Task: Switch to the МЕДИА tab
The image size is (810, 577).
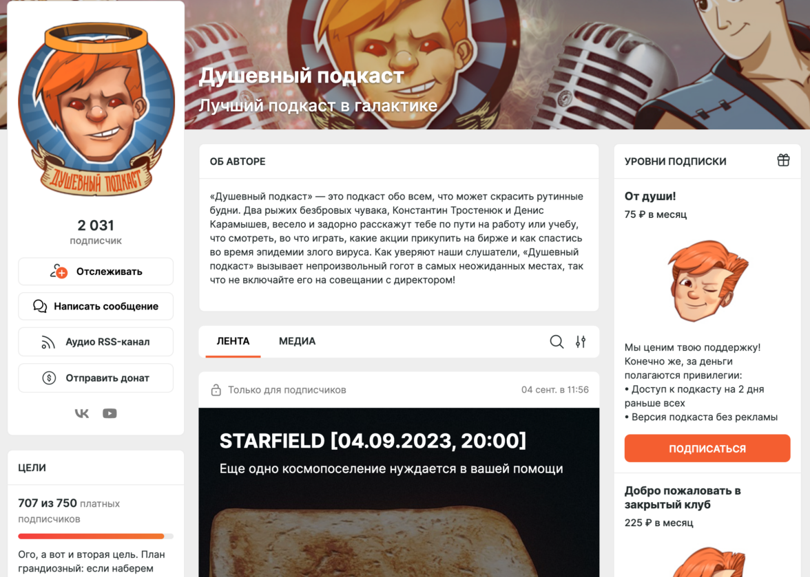Action: (x=297, y=341)
